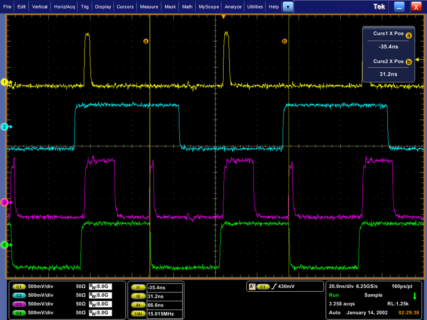Select cursor a handle on waveform
The width and height of the screenshot is (427, 320).
coord(146,41)
